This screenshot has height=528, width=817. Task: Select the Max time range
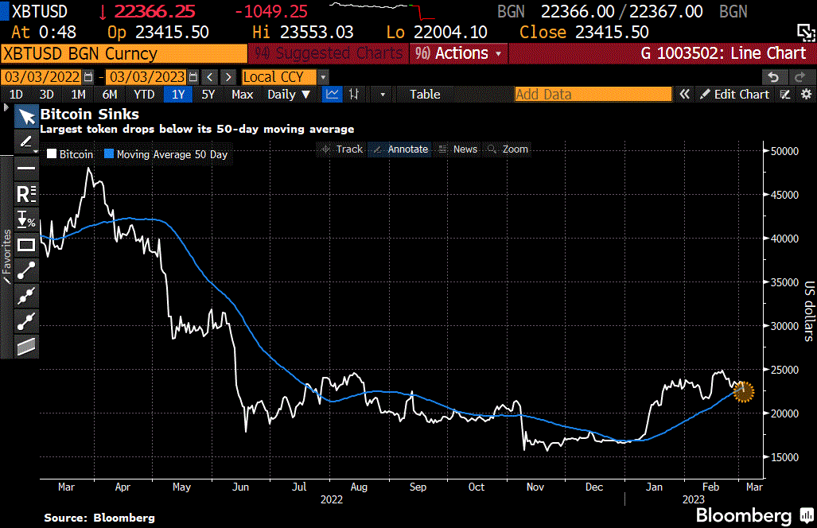[243, 95]
